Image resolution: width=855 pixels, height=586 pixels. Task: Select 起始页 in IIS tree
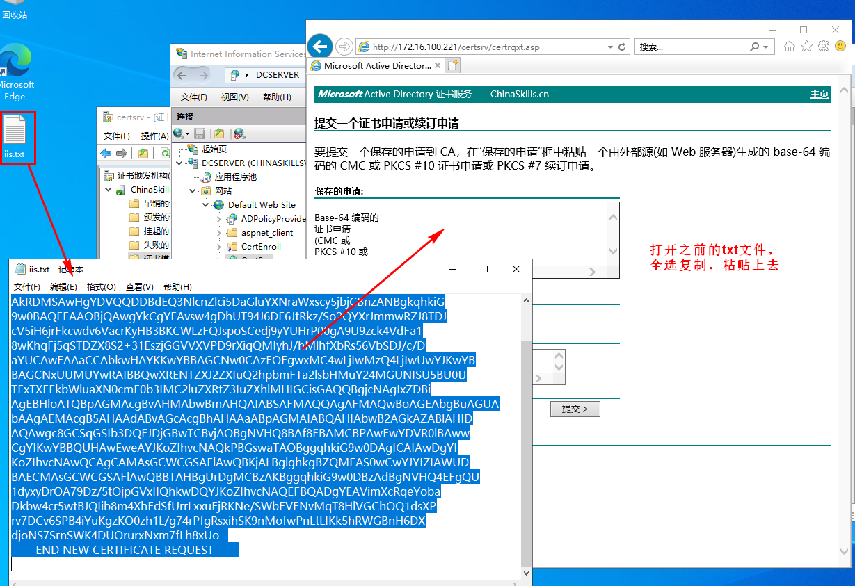(x=214, y=149)
